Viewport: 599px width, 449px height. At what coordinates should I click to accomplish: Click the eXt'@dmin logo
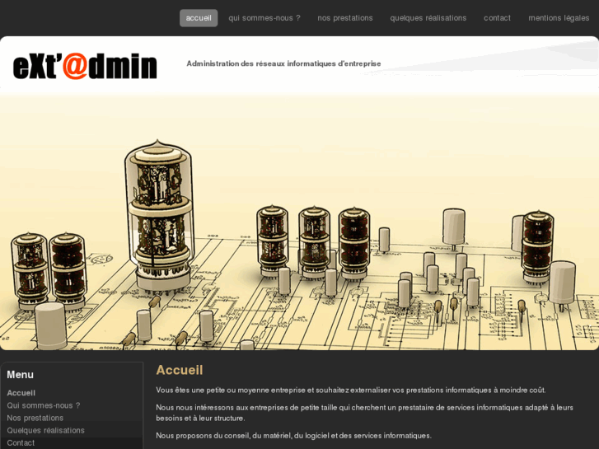[x=85, y=66]
